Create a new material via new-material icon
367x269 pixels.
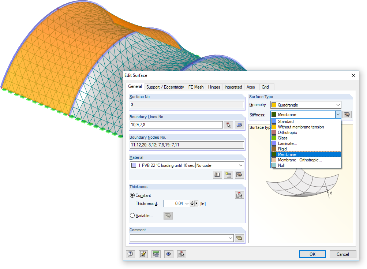[x=228, y=175]
